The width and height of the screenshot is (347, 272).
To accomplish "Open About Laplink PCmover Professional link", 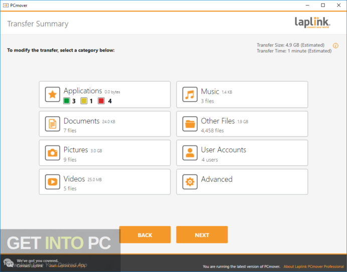I will [x=313, y=266].
